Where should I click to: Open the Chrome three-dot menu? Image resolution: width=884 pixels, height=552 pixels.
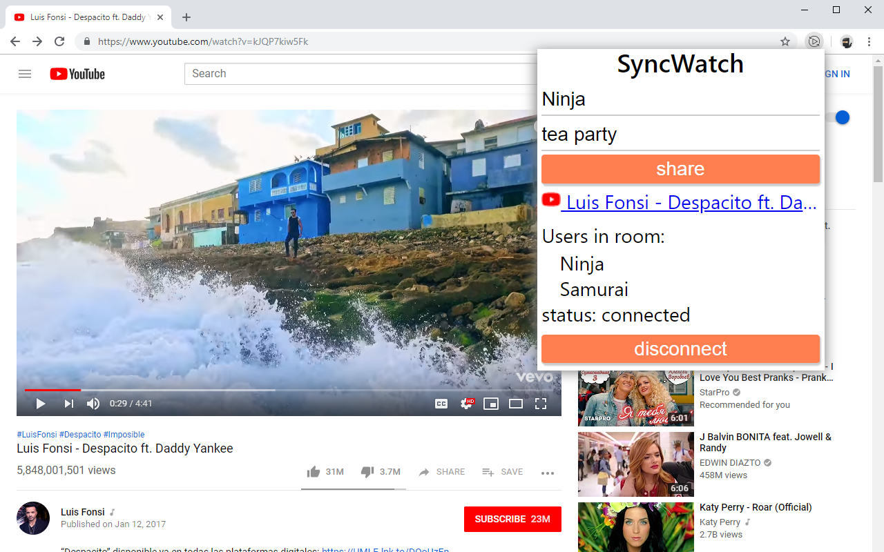870,41
